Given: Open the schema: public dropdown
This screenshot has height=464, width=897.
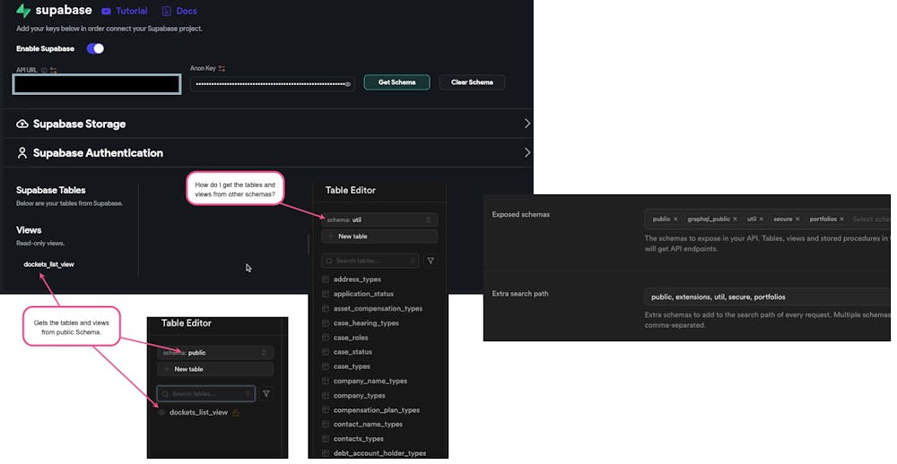Looking at the screenshot, I should (x=215, y=353).
